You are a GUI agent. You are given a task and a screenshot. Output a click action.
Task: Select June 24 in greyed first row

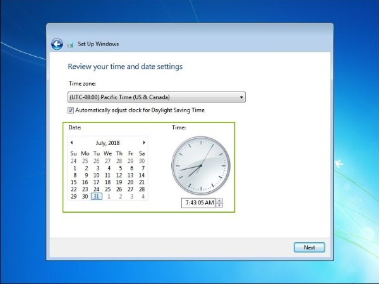74,161
